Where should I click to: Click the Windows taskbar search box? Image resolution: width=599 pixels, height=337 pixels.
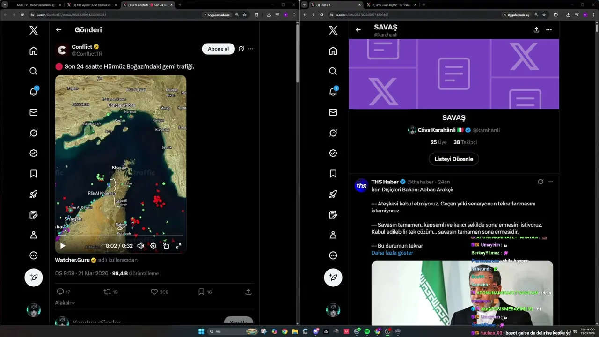(x=233, y=331)
